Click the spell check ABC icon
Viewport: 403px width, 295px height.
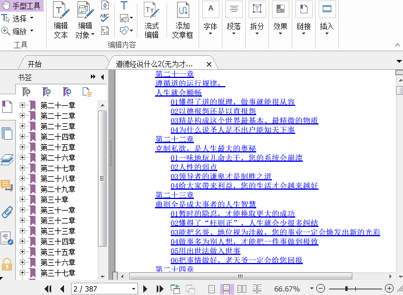click(105, 18)
